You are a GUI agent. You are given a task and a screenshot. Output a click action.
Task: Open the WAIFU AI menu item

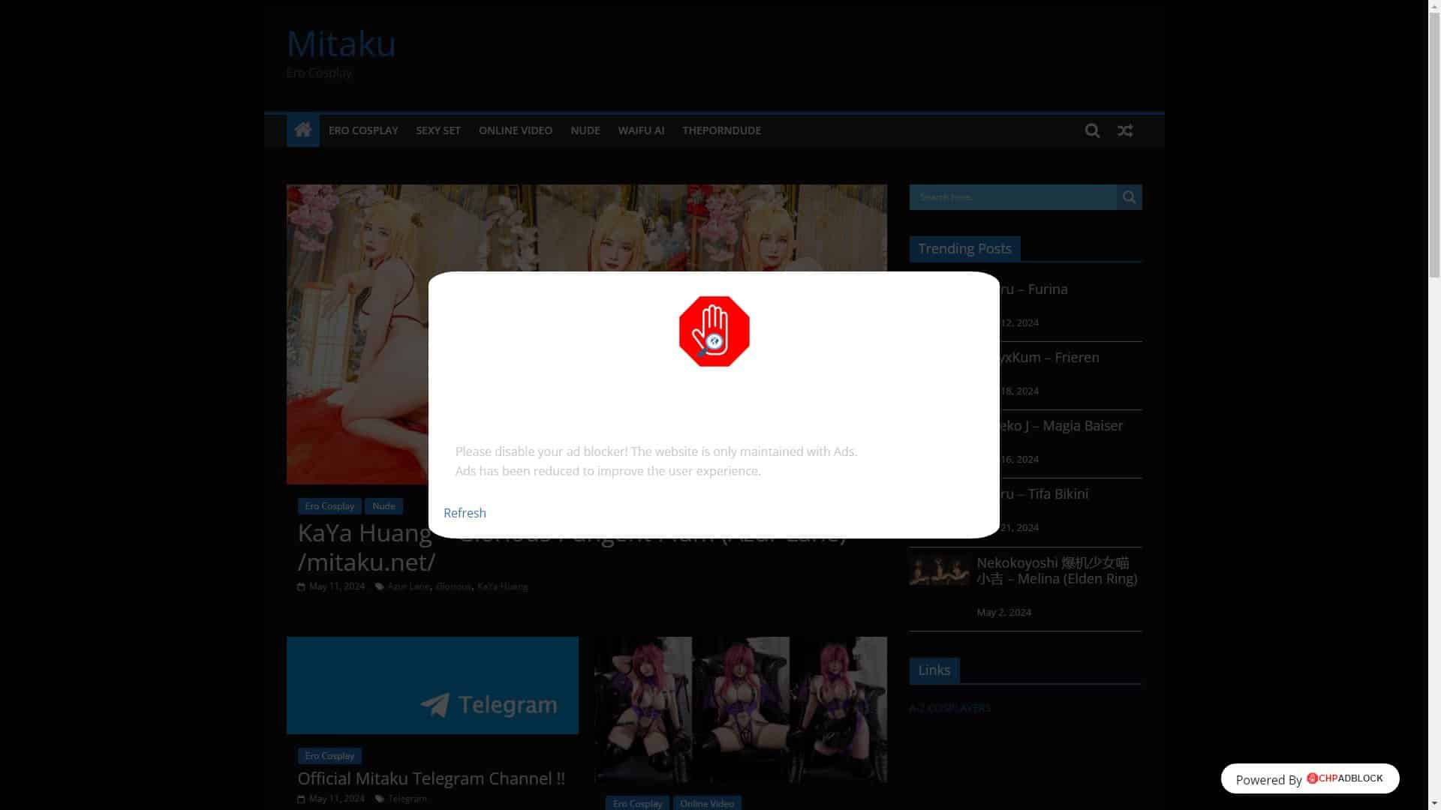pyautogui.click(x=640, y=130)
